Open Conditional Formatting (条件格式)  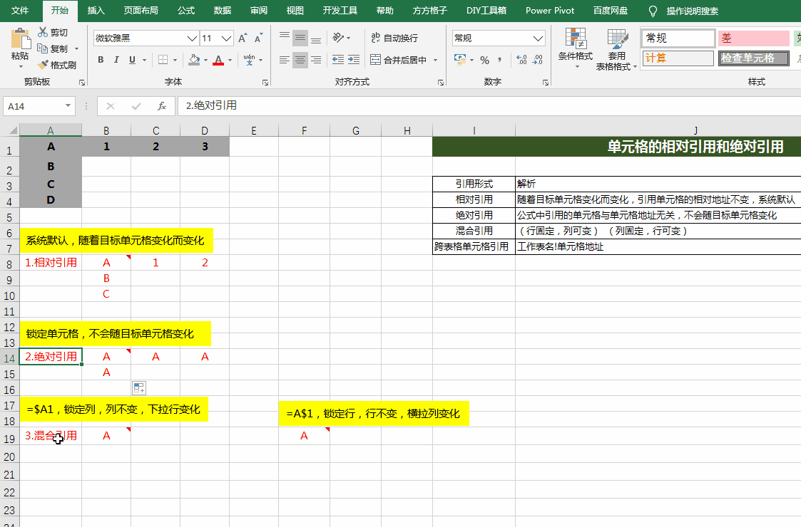[x=576, y=48]
